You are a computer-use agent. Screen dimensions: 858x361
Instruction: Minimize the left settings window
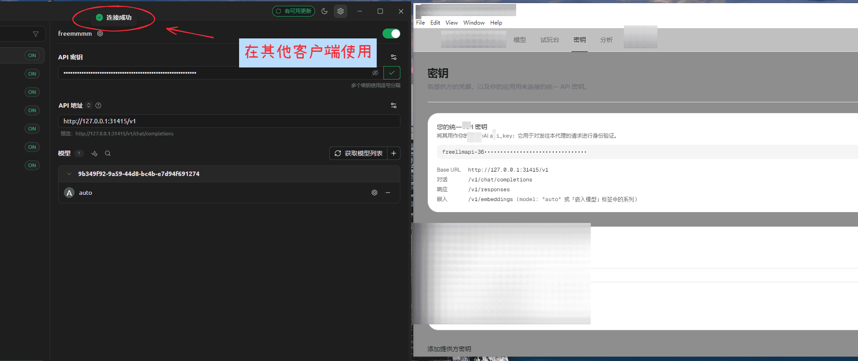point(360,11)
